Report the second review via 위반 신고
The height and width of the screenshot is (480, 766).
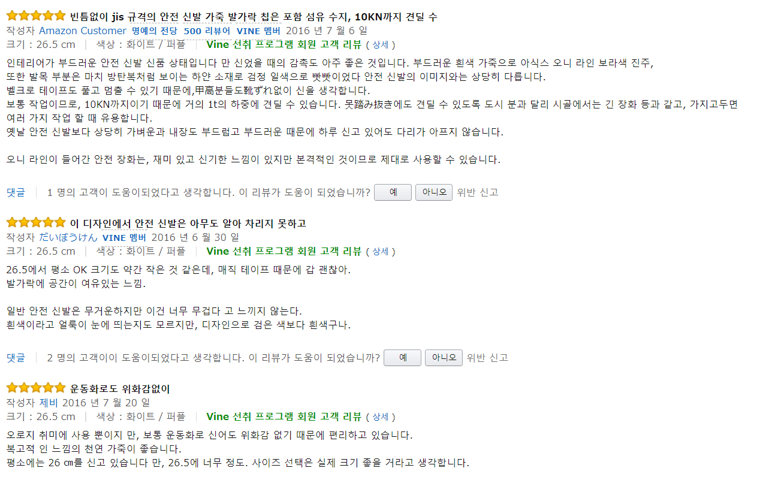(487, 358)
